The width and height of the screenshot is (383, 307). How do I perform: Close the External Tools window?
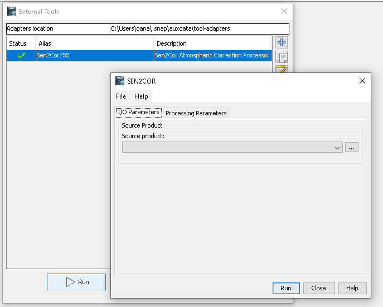click(x=284, y=11)
